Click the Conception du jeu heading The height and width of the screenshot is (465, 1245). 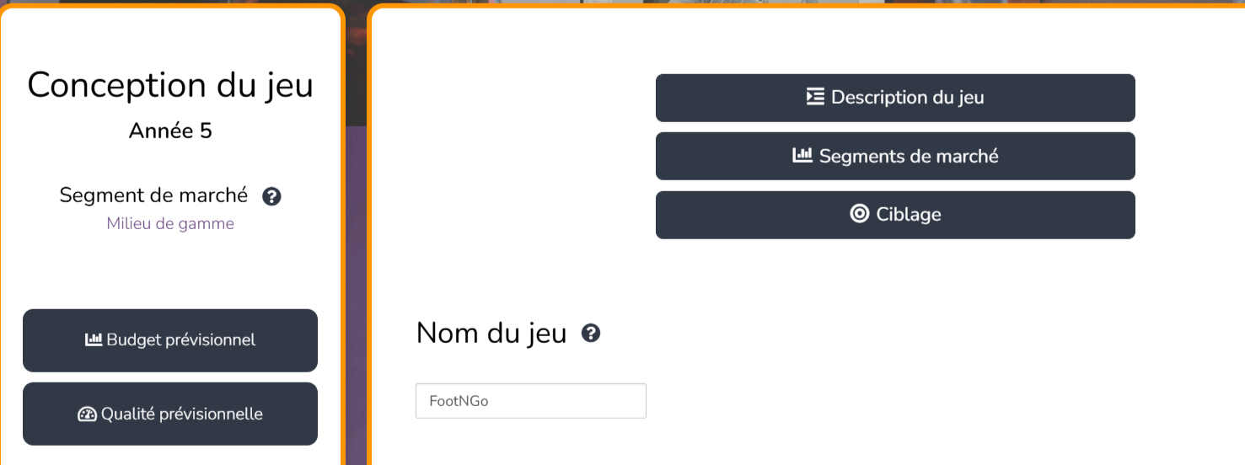pos(170,85)
